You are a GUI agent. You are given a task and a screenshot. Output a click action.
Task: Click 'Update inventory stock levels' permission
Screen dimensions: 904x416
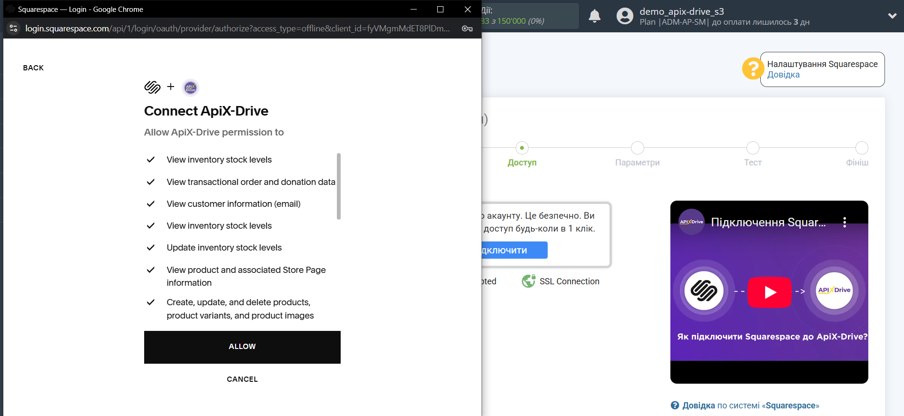[224, 248]
